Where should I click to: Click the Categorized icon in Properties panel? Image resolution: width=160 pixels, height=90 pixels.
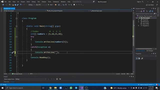point(137,58)
